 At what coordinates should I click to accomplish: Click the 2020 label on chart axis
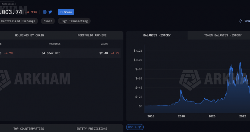tap(212, 116)
